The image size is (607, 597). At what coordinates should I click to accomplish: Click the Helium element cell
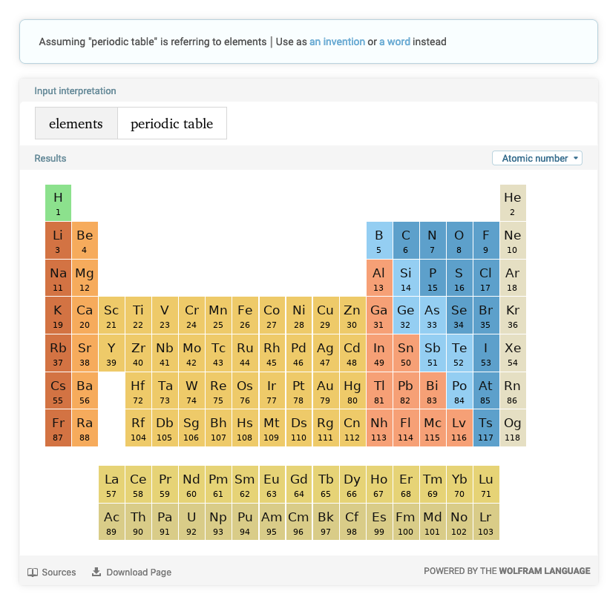[x=512, y=203]
